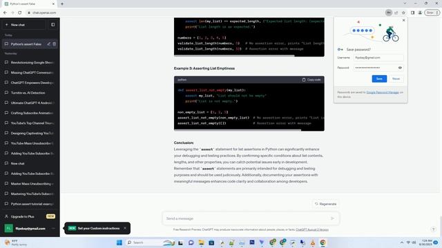Open the ChatGPT August 3 Version link
Screen dimensions: 442x248
click(x=312, y=229)
